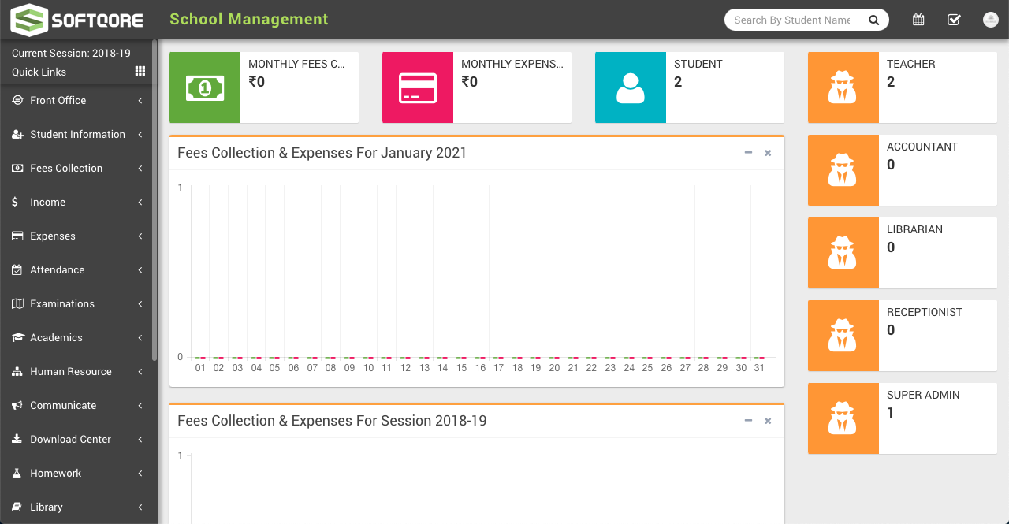Click the Homework flask icon
1009x524 pixels.
[x=17, y=473]
